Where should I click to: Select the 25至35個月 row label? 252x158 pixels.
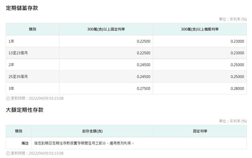pyautogui.click(x=18, y=77)
